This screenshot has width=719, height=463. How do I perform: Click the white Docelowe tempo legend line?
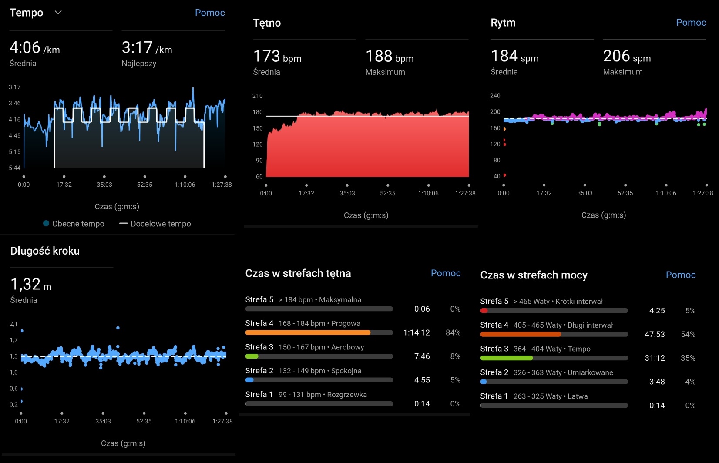(x=123, y=224)
